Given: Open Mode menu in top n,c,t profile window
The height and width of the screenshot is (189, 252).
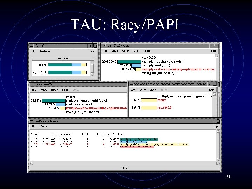Looking at the screenshot, I should [136, 51].
